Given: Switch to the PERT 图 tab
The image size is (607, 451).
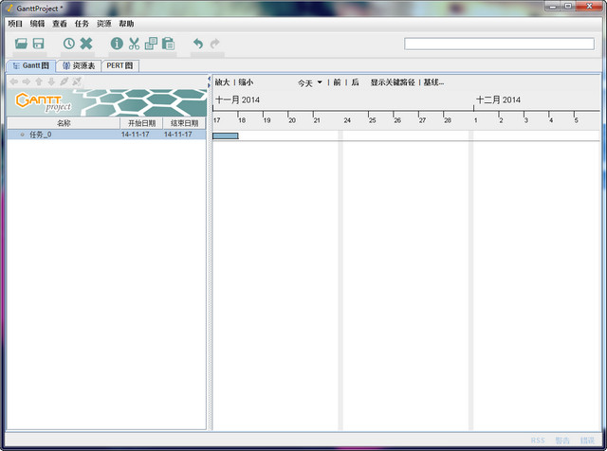Looking at the screenshot, I should coord(120,65).
